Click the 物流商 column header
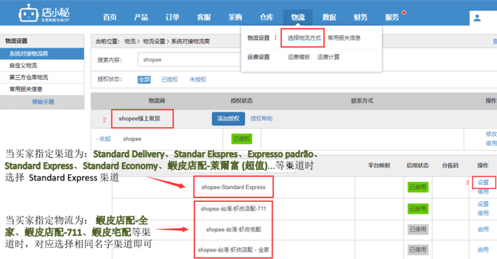 [x=157, y=101]
